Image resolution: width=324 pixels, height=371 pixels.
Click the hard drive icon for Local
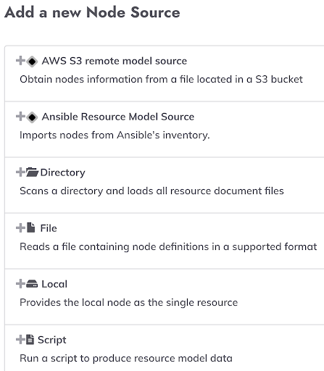pyautogui.click(x=32, y=284)
